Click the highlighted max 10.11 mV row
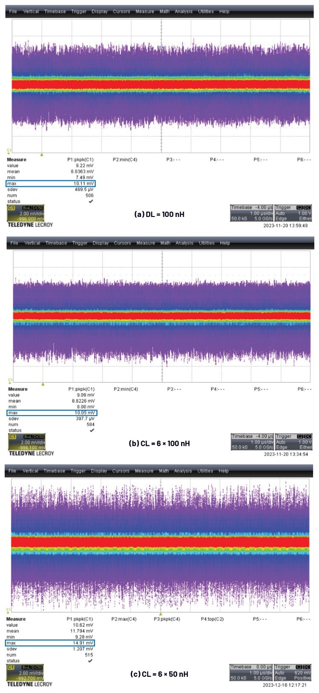This screenshot has width=319, height=693. click(51, 184)
